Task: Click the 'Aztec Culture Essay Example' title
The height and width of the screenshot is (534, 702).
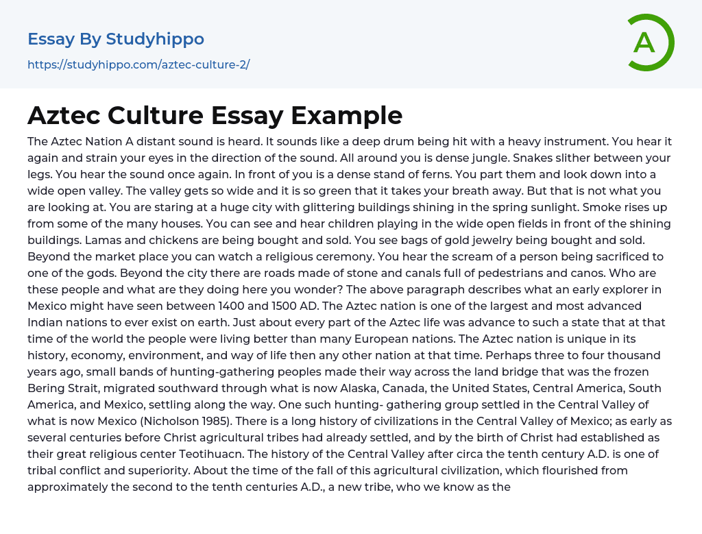Action: click(215, 115)
